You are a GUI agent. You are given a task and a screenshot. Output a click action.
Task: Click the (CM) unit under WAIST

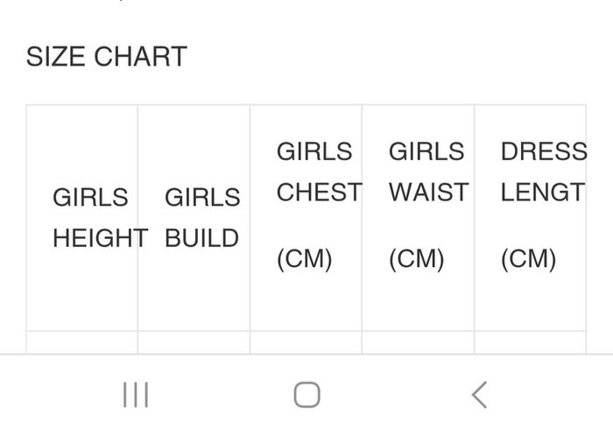click(417, 259)
